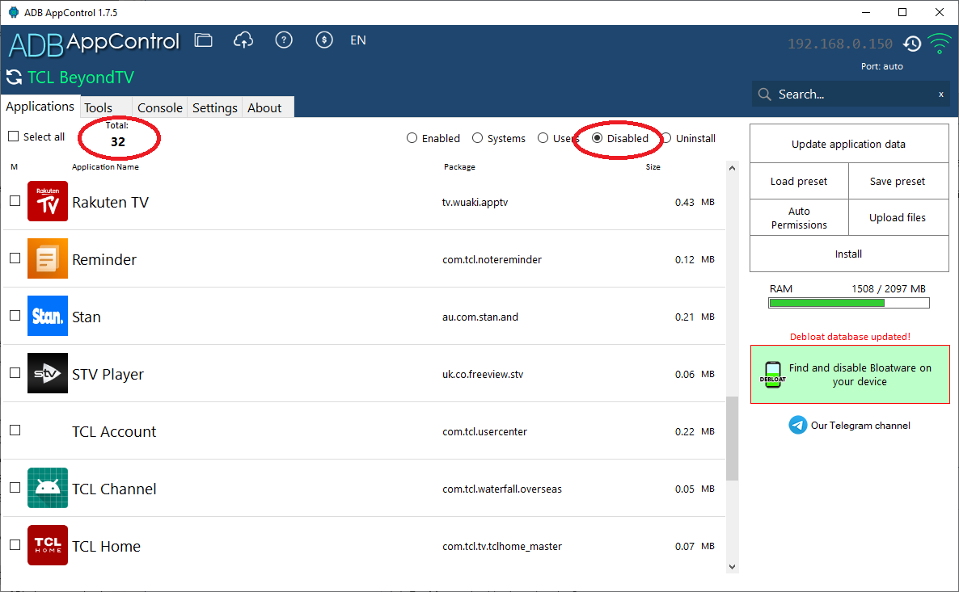Viewport: 959px width, 592px height.
Task: Click the Wi-Fi connection icon
Action: point(940,44)
